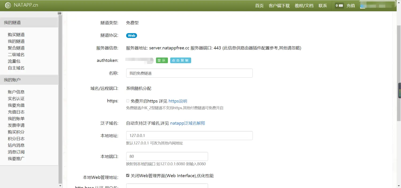Click the 本地地址 input with 127.0.0.1

189,135
